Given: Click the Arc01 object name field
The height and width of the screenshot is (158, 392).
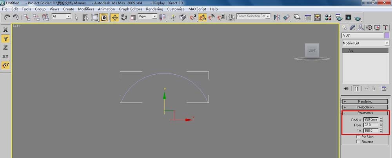Looking at the screenshot, I should [363, 36].
